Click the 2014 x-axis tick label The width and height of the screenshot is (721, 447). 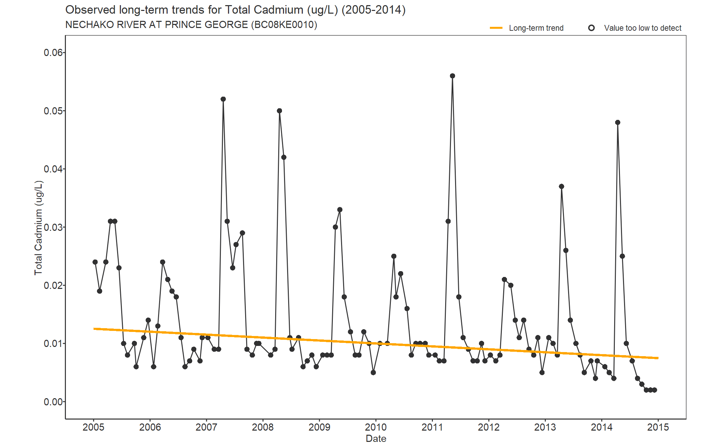click(602, 427)
